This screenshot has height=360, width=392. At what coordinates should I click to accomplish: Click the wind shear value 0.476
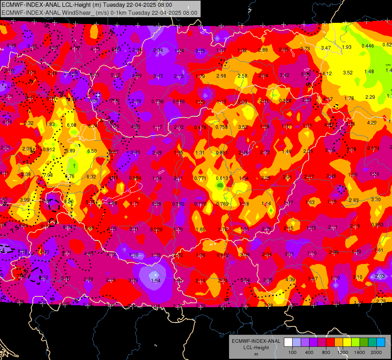coord(201,128)
